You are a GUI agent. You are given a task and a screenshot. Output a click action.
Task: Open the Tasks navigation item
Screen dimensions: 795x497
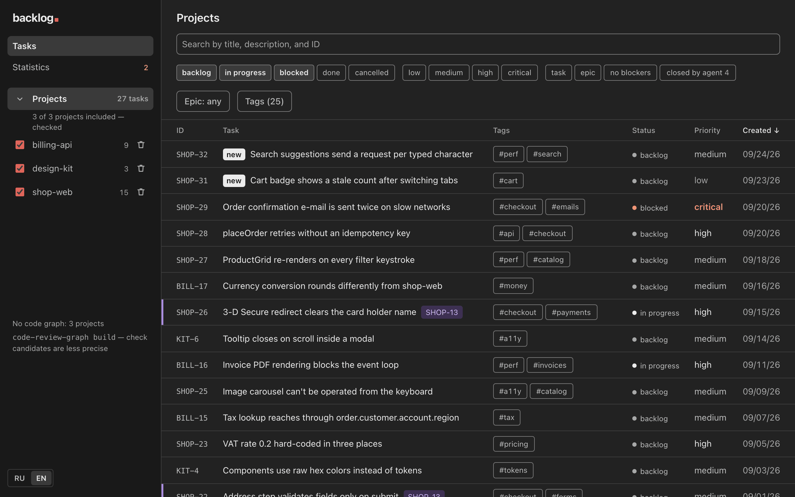tap(80, 46)
